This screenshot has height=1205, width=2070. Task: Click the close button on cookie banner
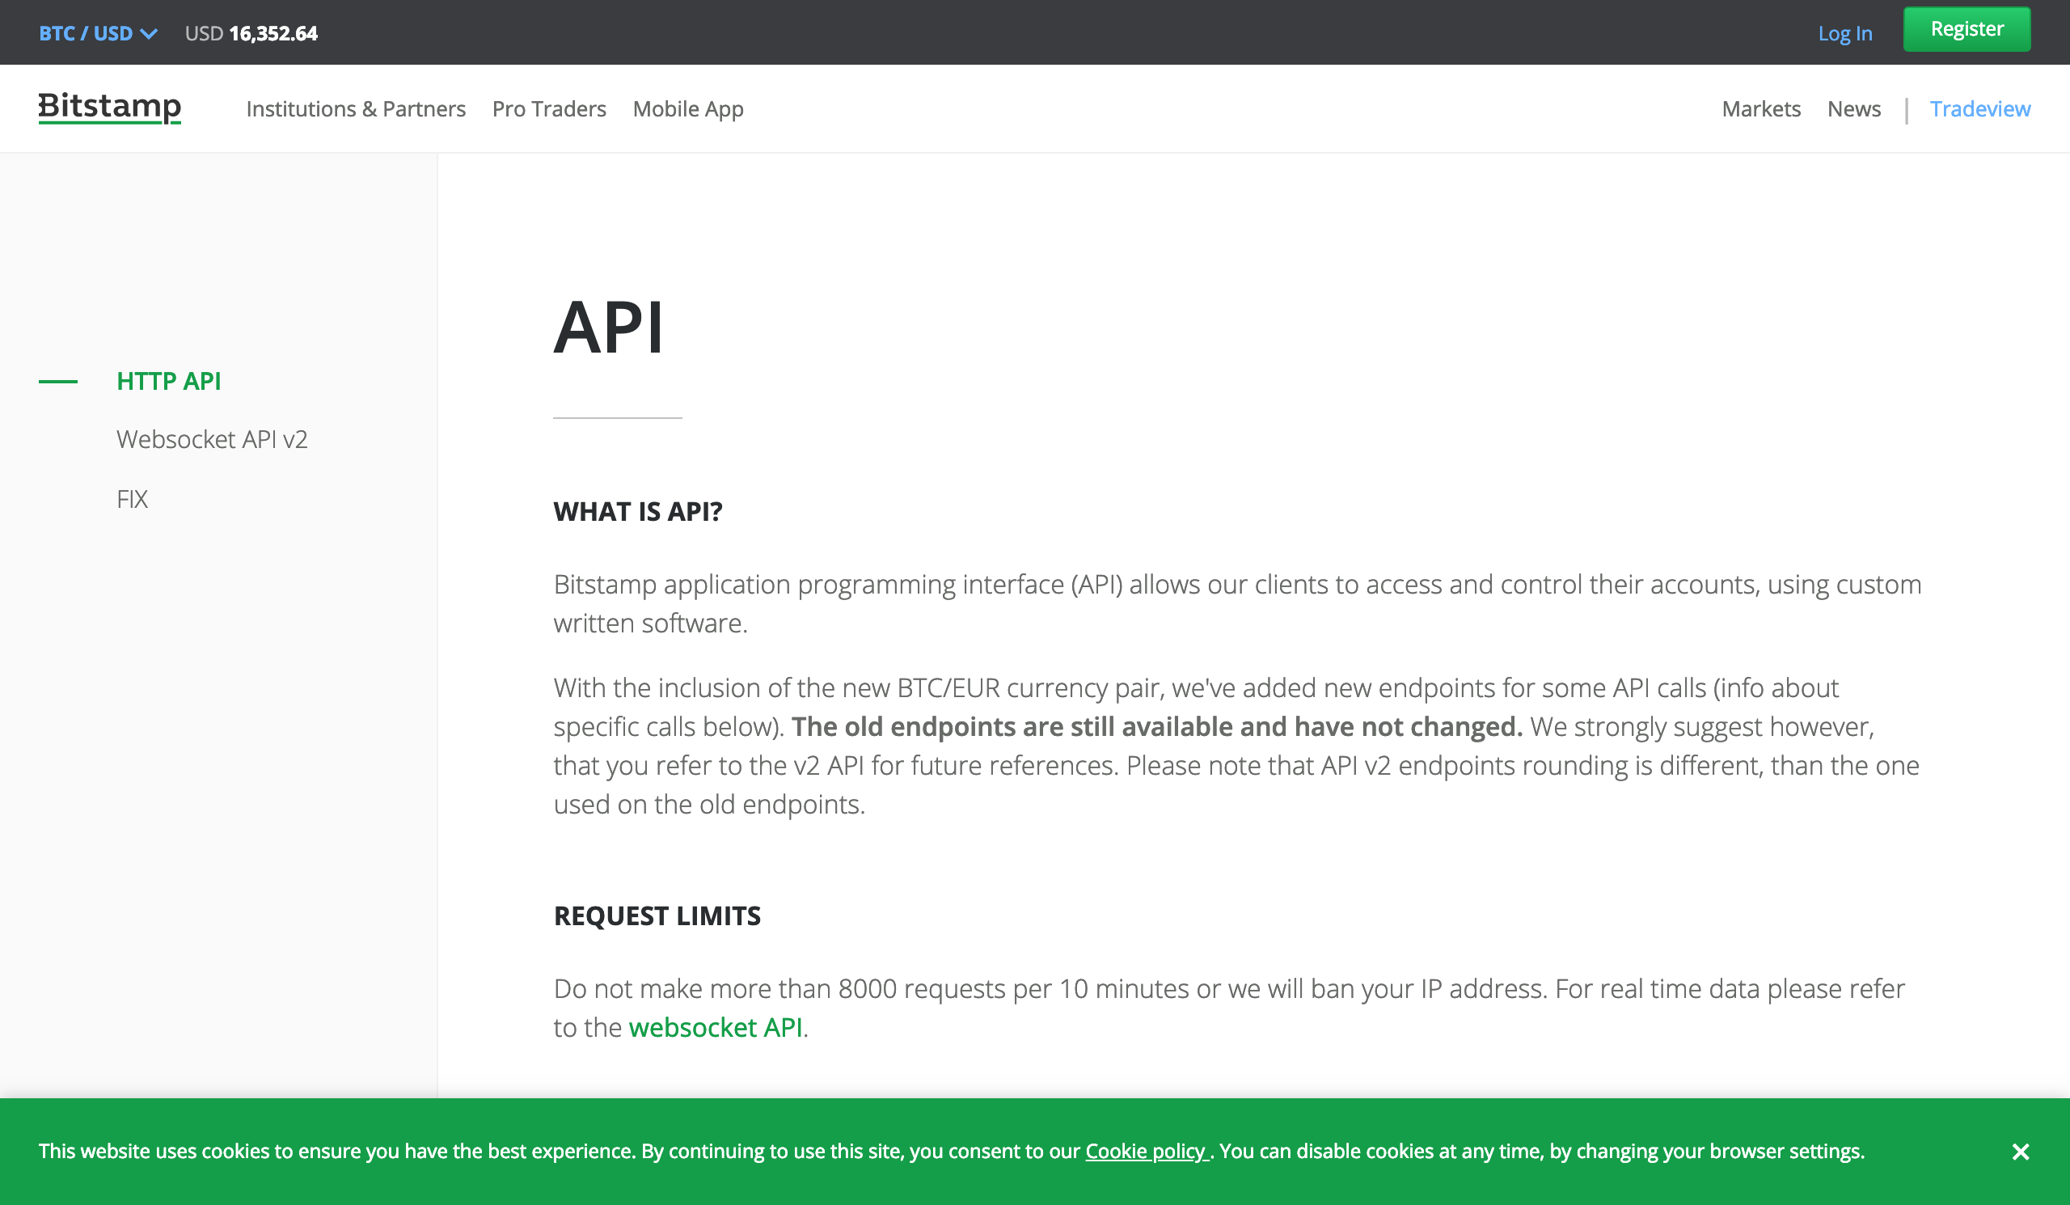pos(2020,1151)
